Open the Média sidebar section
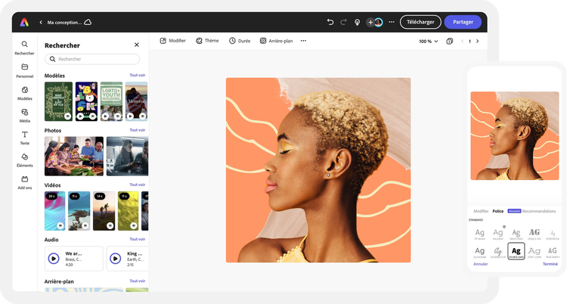Viewport: 567px width, 304px height. [x=25, y=116]
